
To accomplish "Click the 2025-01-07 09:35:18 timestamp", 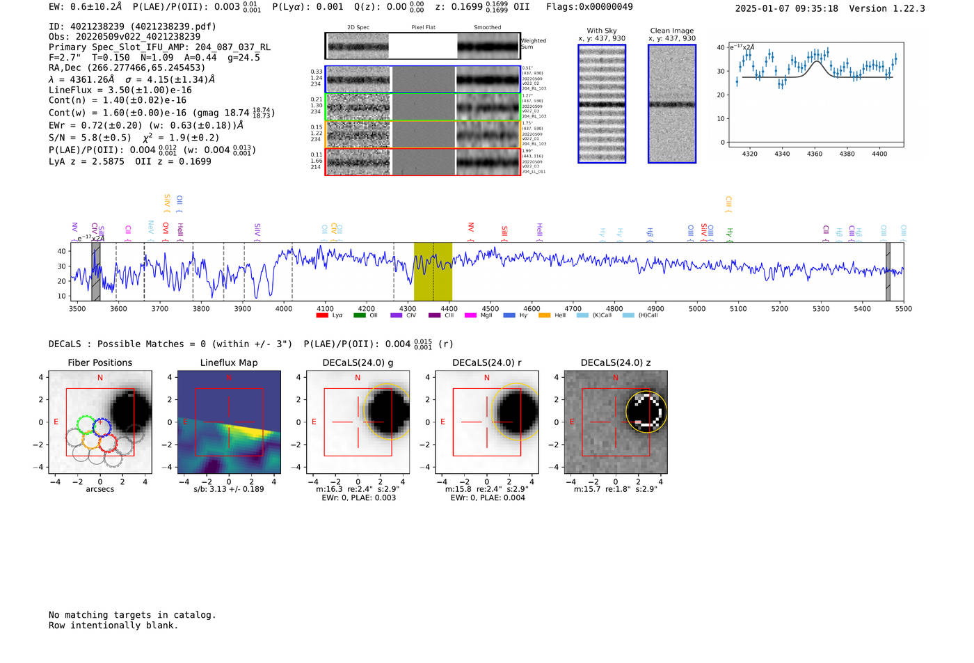I will (787, 8).
